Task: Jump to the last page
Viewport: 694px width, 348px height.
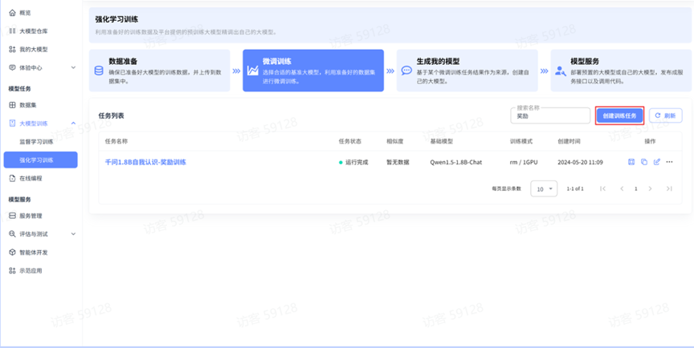Action: pos(669,188)
